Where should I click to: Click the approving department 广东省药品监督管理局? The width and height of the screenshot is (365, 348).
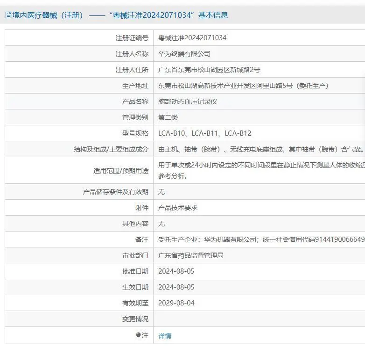(x=191, y=255)
